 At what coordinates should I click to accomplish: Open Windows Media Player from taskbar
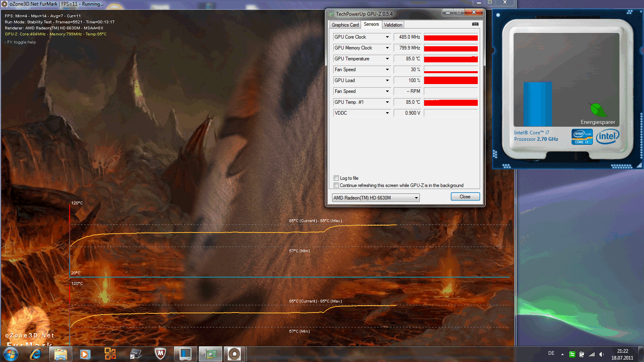coord(85,354)
